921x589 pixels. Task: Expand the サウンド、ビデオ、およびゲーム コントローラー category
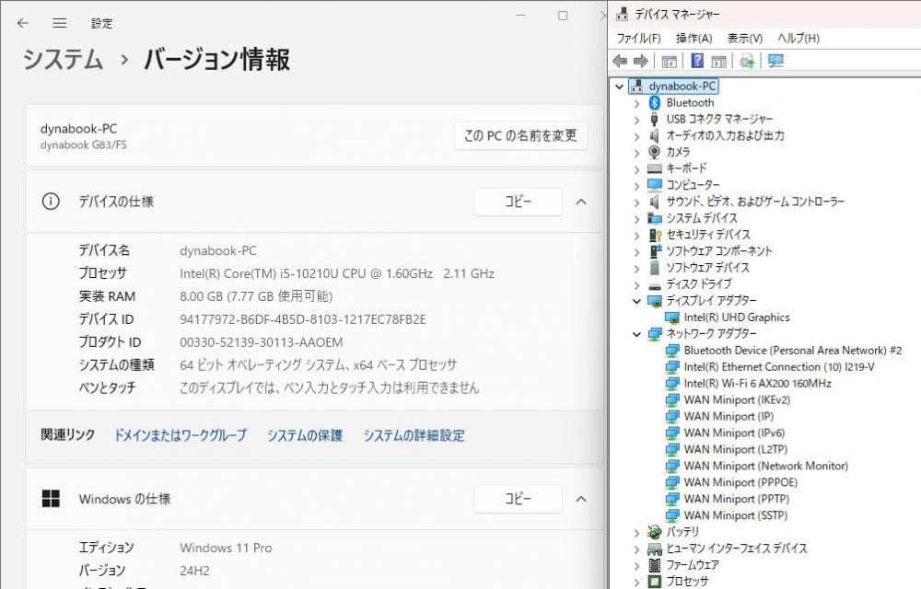(x=637, y=203)
